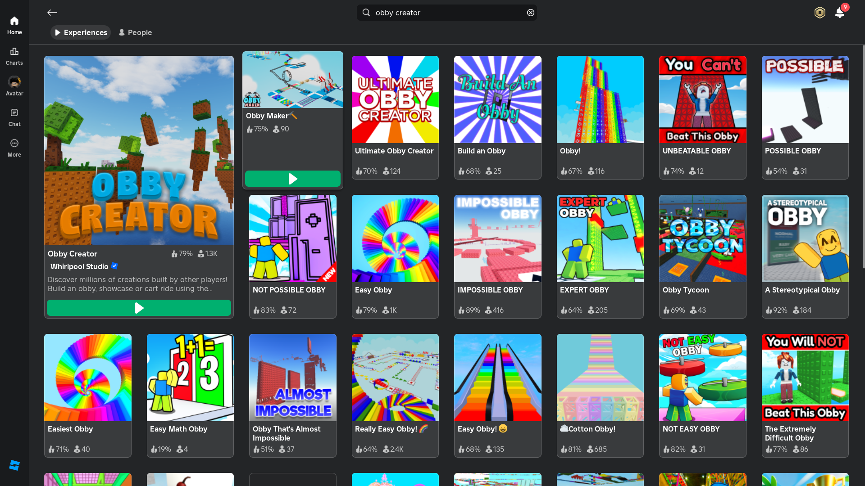Clear the search field text
This screenshot has width=865, height=486.
pyautogui.click(x=531, y=13)
